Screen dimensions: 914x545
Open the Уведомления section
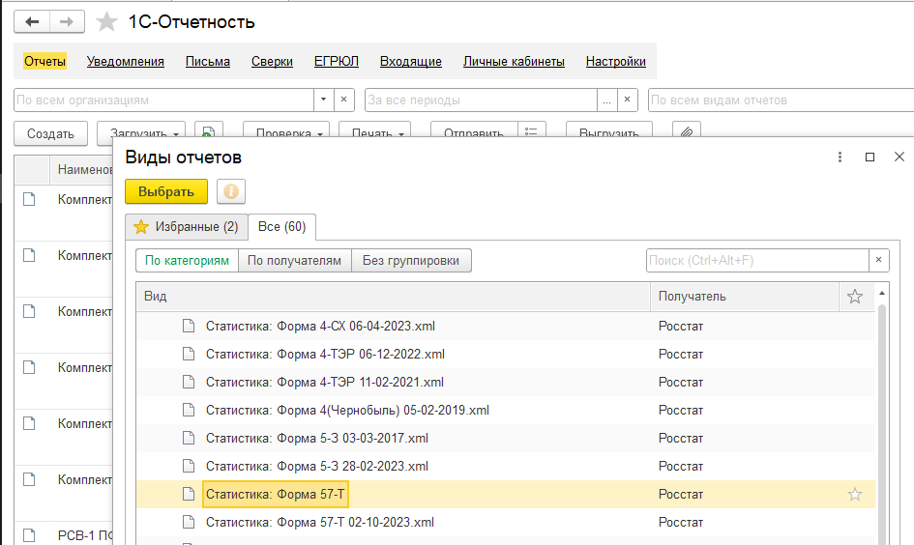(x=126, y=61)
